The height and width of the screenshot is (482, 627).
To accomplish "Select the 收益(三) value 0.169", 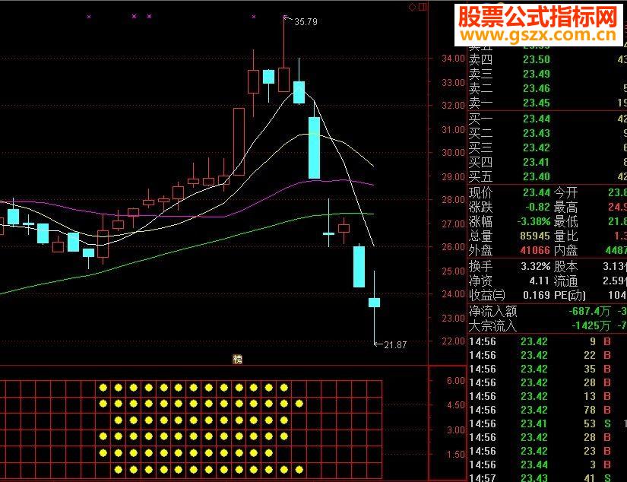I will (537, 295).
